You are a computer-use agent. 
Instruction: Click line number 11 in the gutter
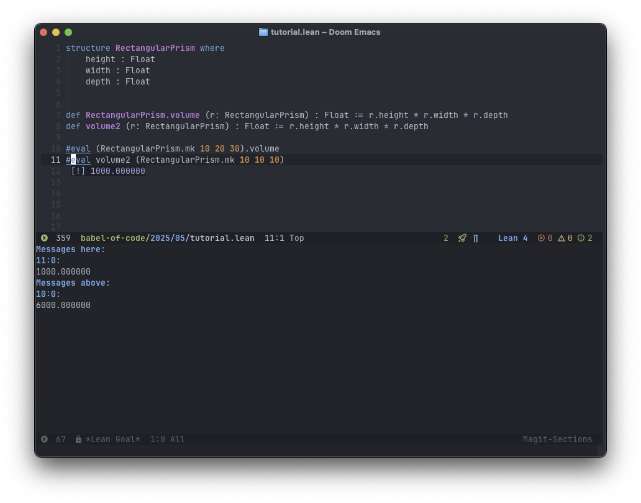click(x=56, y=160)
